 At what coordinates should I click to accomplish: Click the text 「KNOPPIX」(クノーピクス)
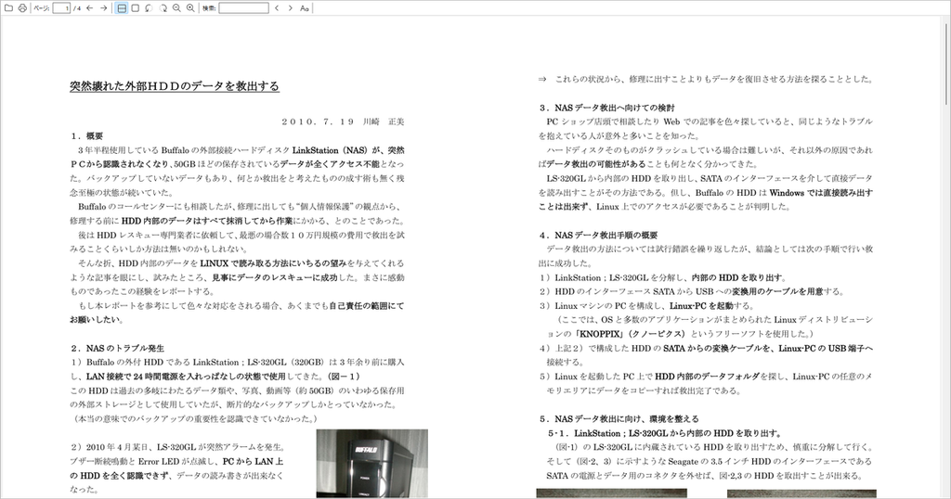(629, 334)
